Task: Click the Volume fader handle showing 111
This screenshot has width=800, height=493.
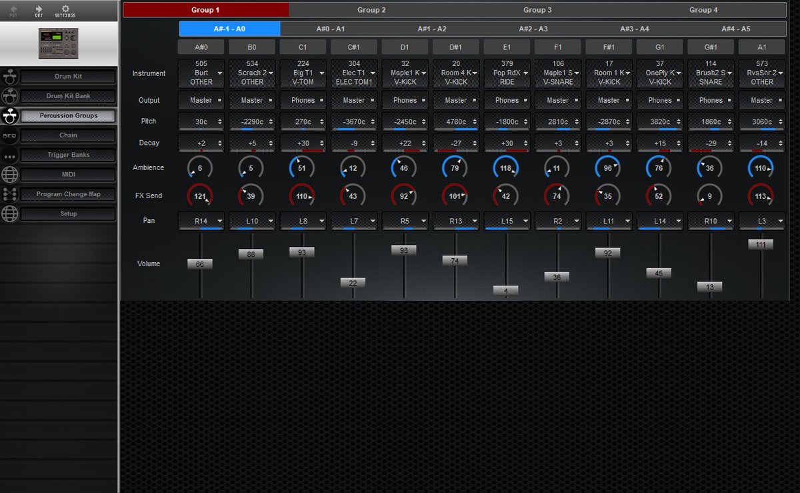Action: 761,245
